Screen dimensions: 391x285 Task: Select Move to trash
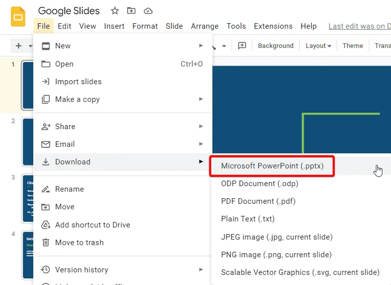point(123,242)
